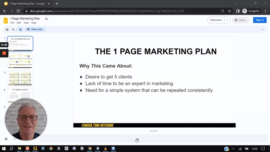Click the Share button
This screenshot has width=270, height=152.
[240, 20]
